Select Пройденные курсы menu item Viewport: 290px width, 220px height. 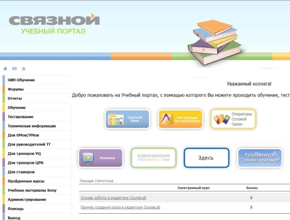pos(26,181)
